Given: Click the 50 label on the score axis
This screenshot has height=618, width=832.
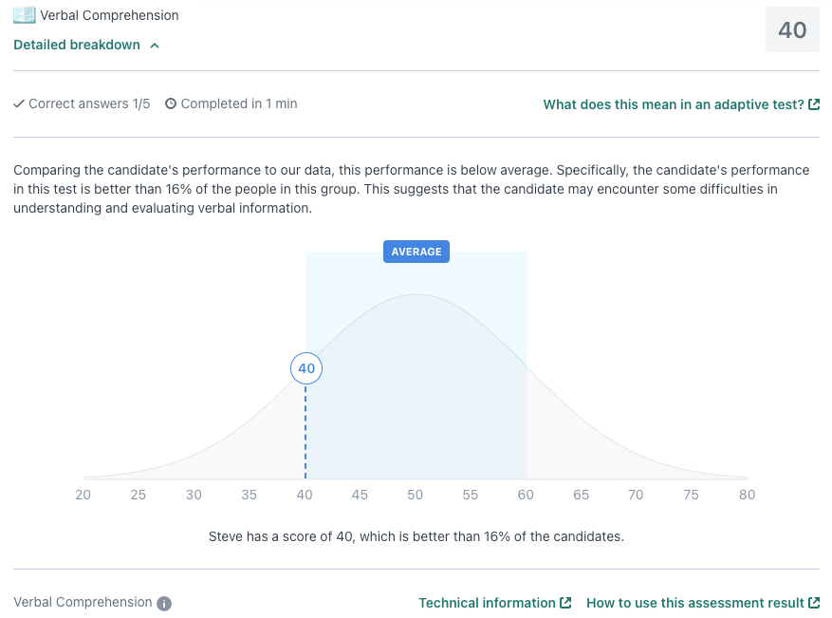Looking at the screenshot, I should pyautogui.click(x=416, y=495).
